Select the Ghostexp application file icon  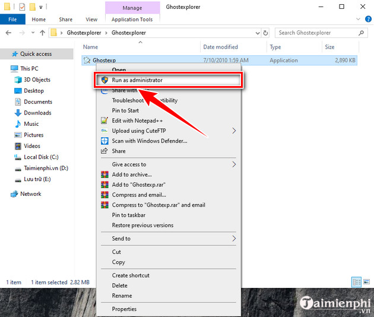pos(87,60)
